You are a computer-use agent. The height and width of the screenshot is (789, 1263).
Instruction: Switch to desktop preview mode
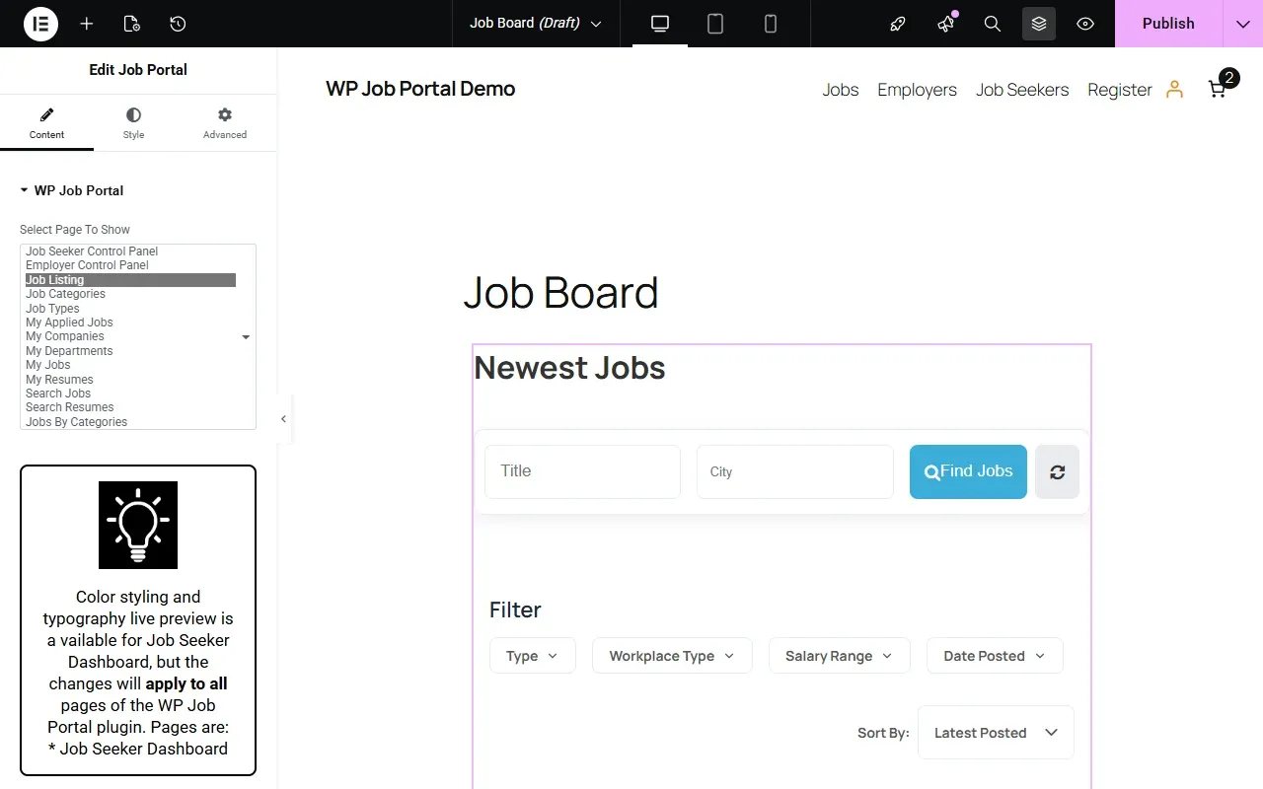tap(660, 24)
